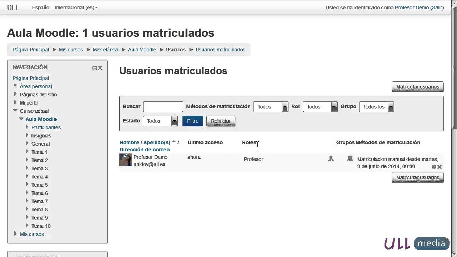The width and height of the screenshot is (457, 257).
Task: Select Tema 7 in the navigation tree
Action: coord(40,201)
